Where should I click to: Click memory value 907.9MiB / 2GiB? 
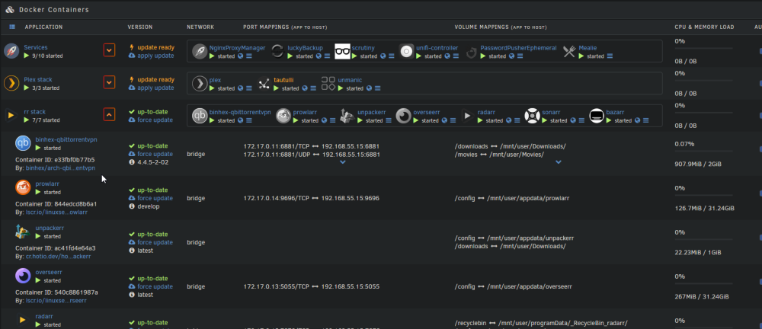pos(698,164)
